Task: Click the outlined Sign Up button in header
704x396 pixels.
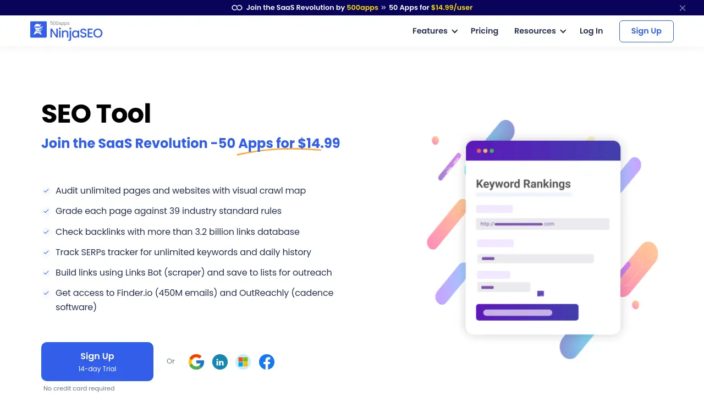Action: [646, 31]
